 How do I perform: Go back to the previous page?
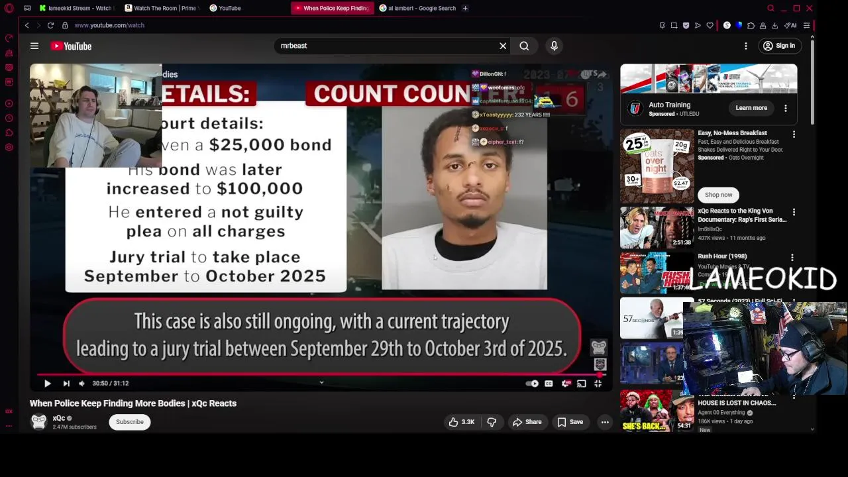coord(26,25)
